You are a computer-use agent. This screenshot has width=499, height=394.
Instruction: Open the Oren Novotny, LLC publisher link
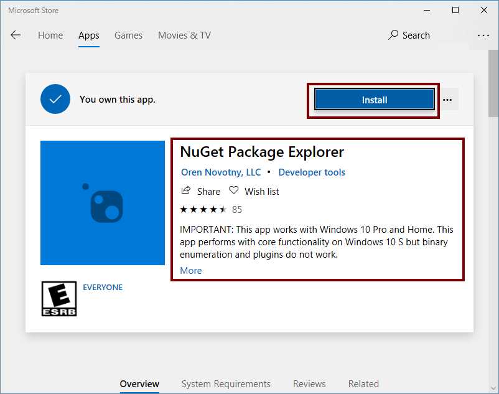(x=220, y=172)
